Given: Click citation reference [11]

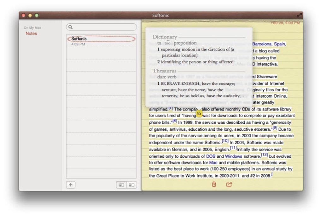Looking at the screenshot, I should pos(233,147).
